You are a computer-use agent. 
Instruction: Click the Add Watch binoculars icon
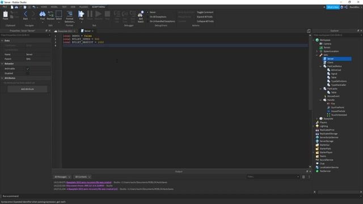[x=141, y=14]
